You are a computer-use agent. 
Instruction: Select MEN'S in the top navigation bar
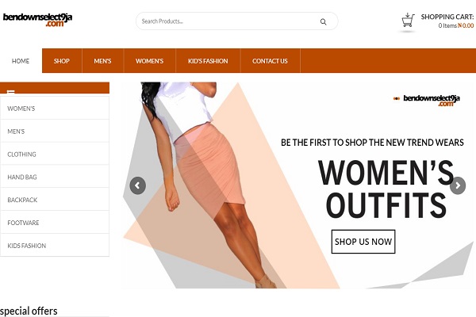tap(102, 61)
